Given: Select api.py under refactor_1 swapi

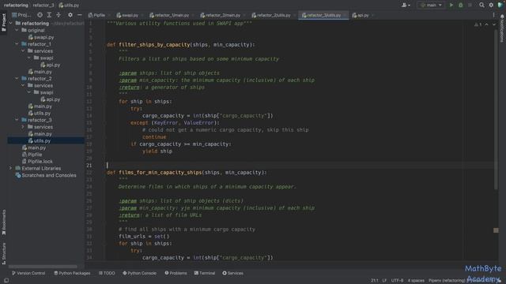Looking at the screenshot, I should [x=51, y=65].
